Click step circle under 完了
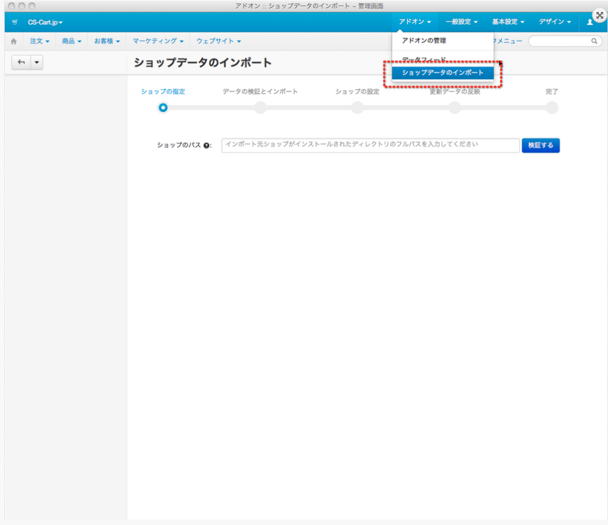 coord(552,108)
